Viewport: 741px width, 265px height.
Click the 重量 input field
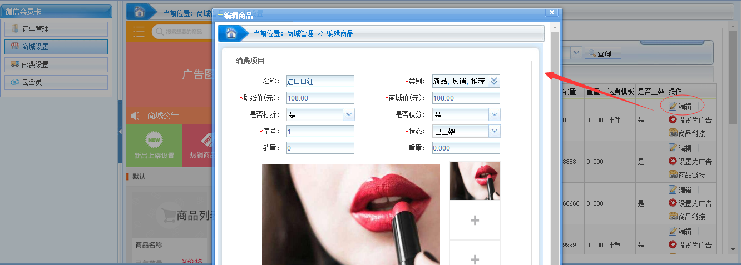466,148
